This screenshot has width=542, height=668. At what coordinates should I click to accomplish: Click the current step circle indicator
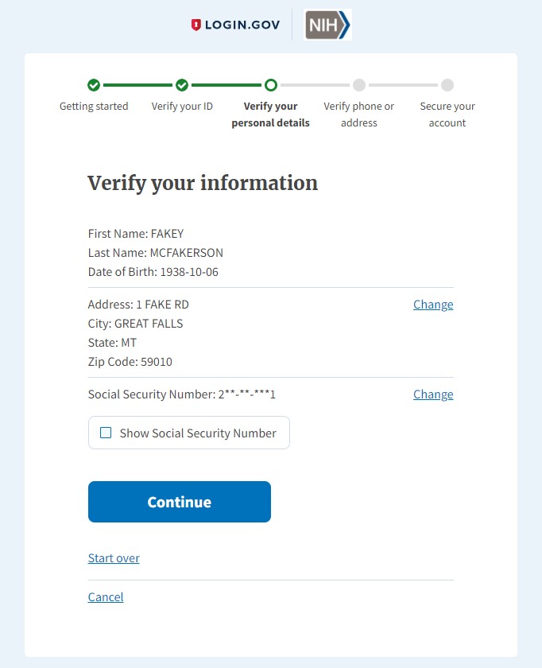(x=270, y=84)
